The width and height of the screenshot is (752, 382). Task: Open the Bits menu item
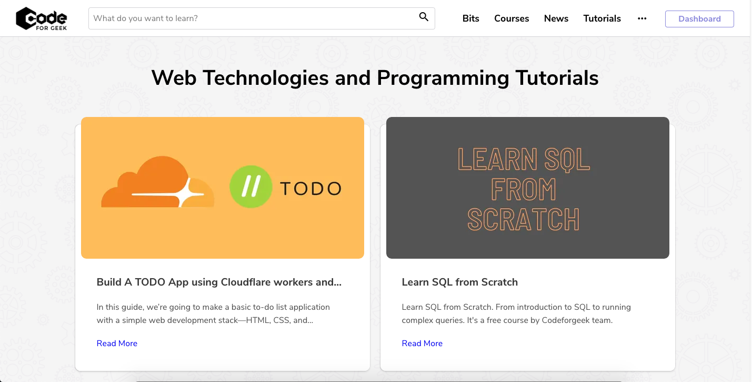pos(471,18)
